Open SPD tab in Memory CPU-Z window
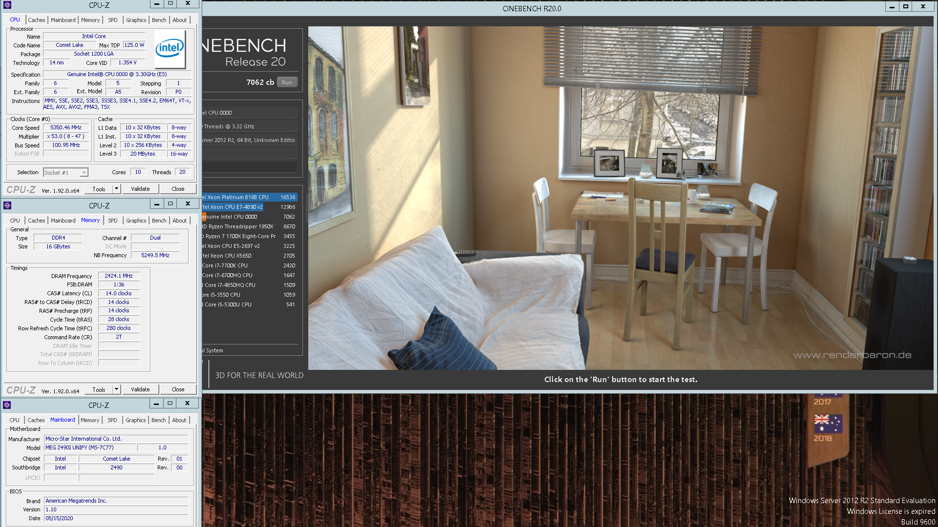This screenshot has width=938, height=527. click(x=113, y=221)
